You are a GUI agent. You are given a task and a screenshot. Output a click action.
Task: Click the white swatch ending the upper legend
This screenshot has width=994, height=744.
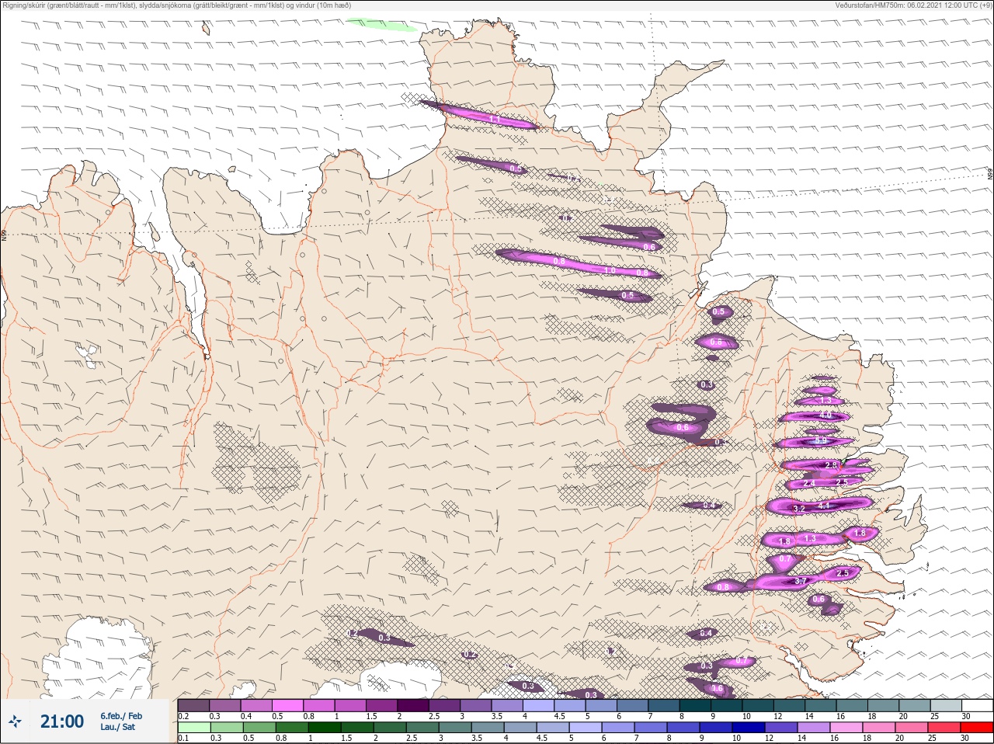(977, 705)
